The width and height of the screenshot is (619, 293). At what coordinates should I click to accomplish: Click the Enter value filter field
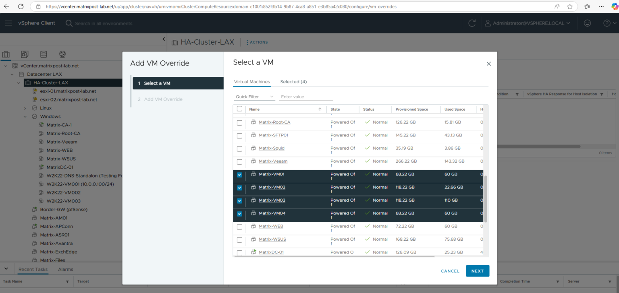306,97
